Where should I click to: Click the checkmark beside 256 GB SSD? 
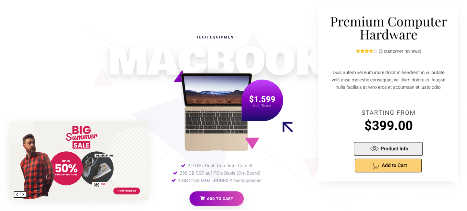click(x=175, y=173)
